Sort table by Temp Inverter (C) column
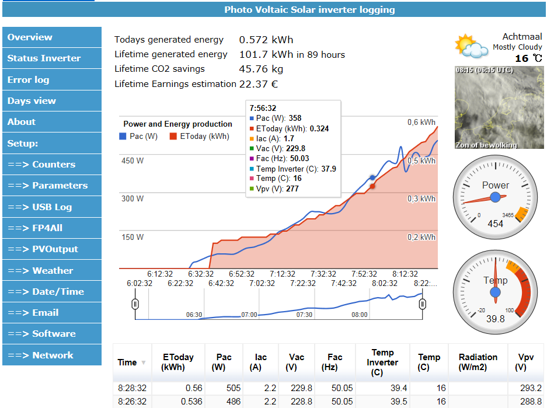This screenshot has height=408, width=554. (382, 362)
